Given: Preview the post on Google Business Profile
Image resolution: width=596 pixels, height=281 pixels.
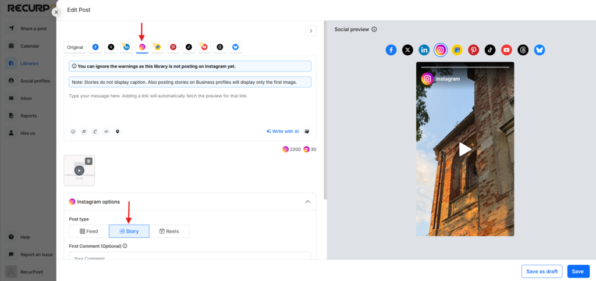Looking at the screenshot, I should [x=457, y=50].
